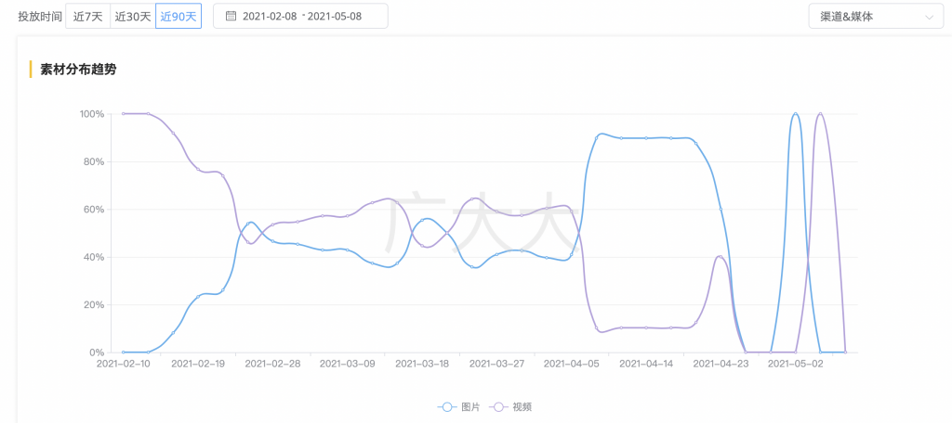Click the 图片 legend label text
The width and height of the screenshot is (952, 423).
pos(470,407)
